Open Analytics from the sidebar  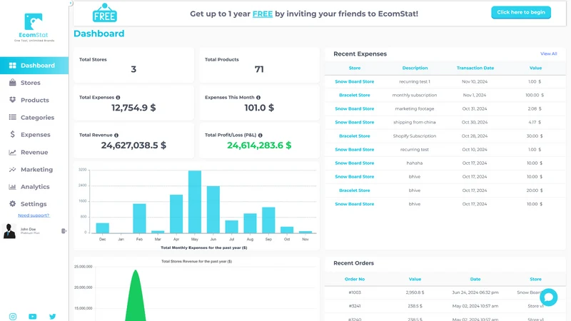coord(34,187)
